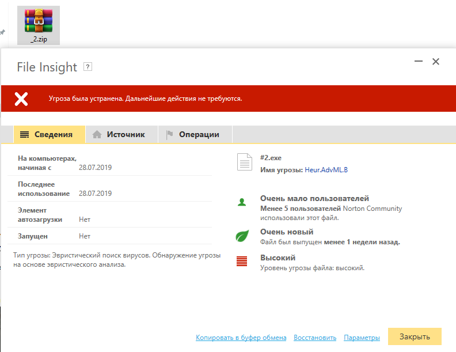Open the Операции tab
456x352 pixels.
click(x=195, y=134)
